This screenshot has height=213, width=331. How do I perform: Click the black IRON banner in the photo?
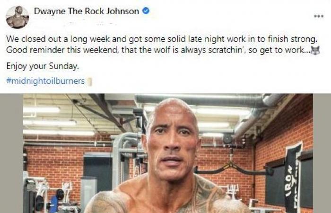point(293,177)
